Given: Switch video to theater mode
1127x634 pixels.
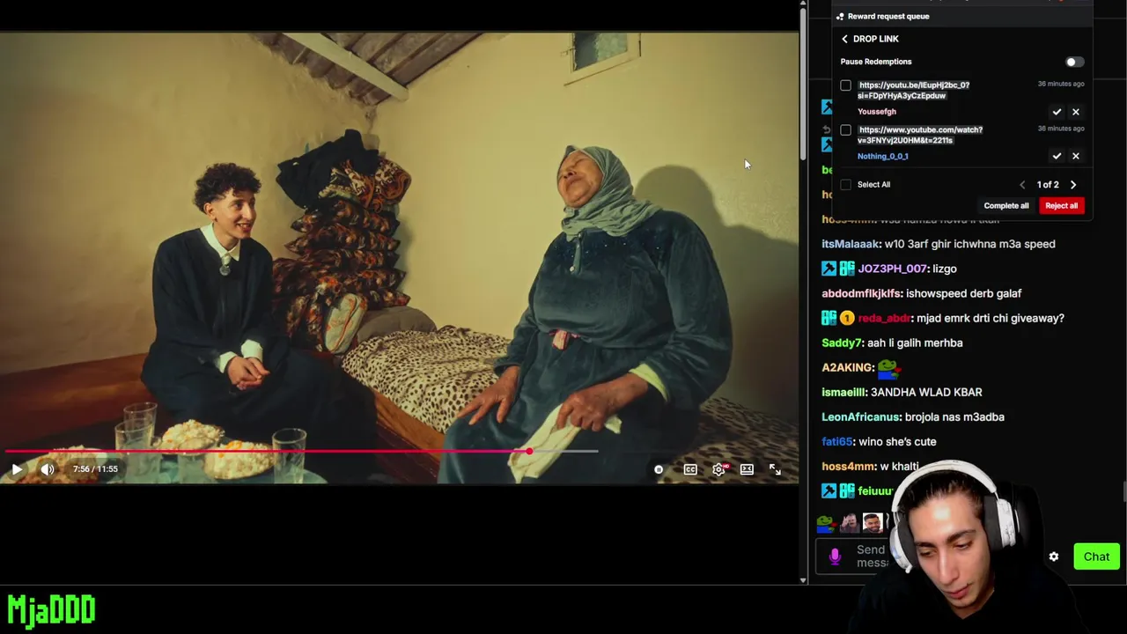Looking at the screenshot, I should pos(747,469).
